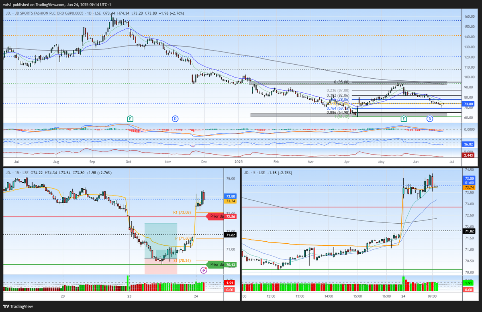Click the TradingView logo at bottom left

coord(18,306)
